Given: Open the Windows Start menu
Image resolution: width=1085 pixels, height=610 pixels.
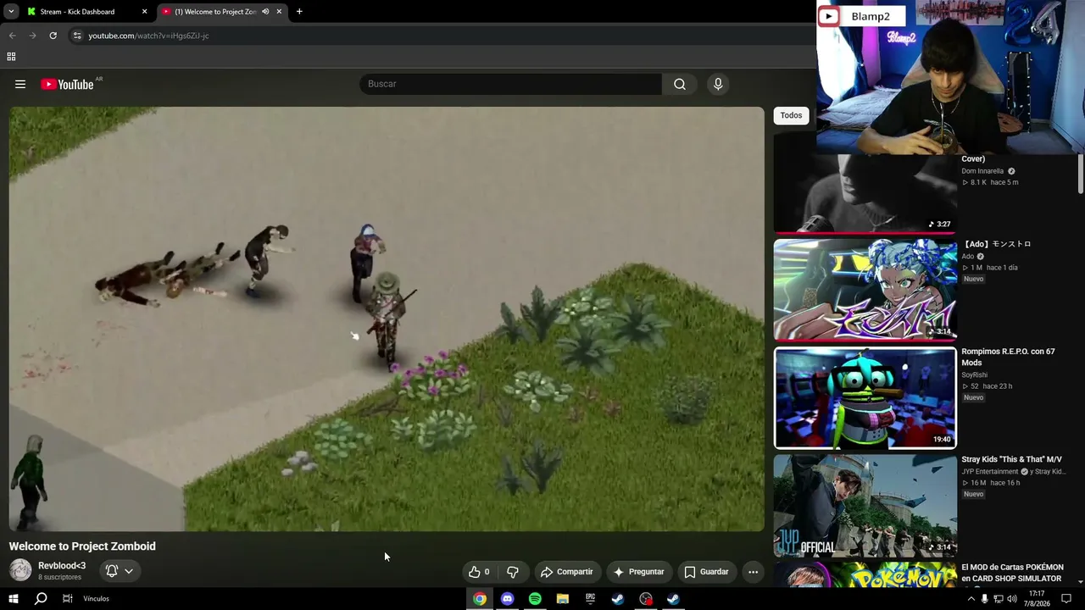Looking at the screenshot, I should tap(14, 599).
